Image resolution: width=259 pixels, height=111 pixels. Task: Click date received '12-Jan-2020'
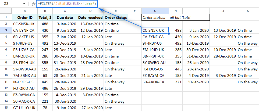click(x=90, y=37)
